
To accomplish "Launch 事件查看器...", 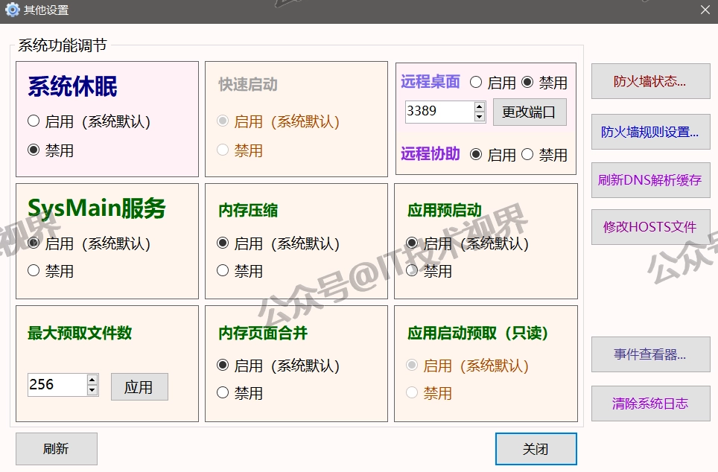I will click(x=651, y=354).
